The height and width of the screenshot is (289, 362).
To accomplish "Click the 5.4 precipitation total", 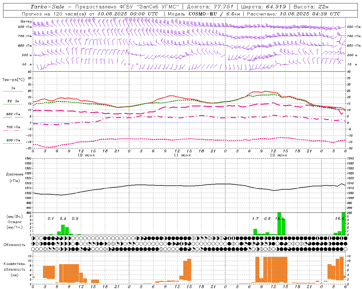I will 63,219.
